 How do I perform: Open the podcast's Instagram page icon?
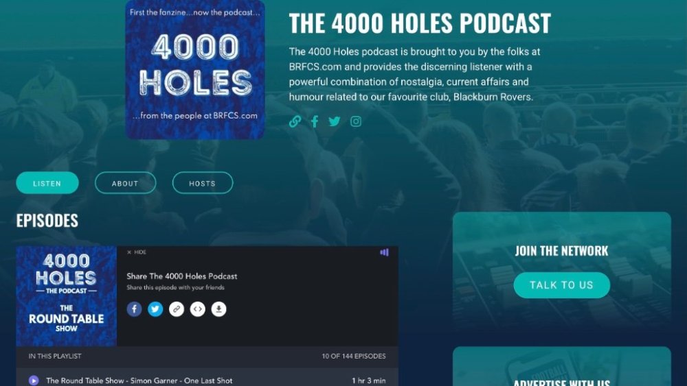356,121
